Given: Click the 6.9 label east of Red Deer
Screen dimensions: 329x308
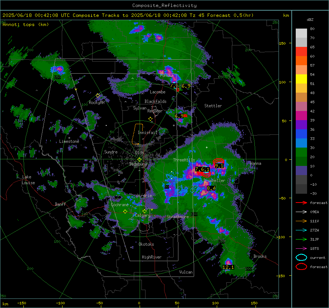Looking at the screenshot, I should 179,116.
